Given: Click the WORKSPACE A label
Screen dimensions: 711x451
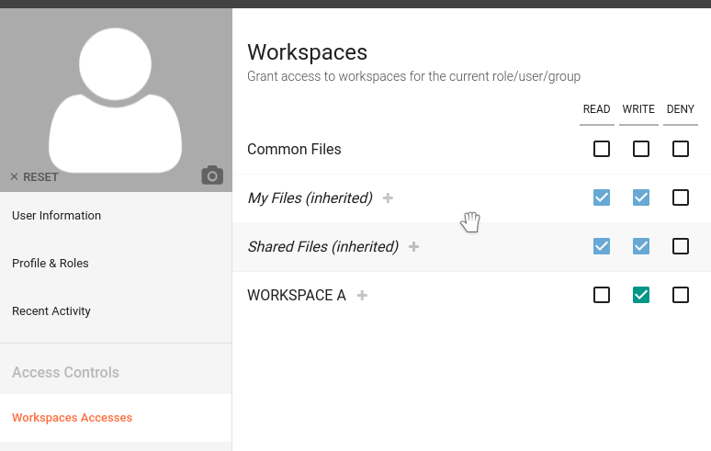Looking at the screenshot, I should [297, 296].
